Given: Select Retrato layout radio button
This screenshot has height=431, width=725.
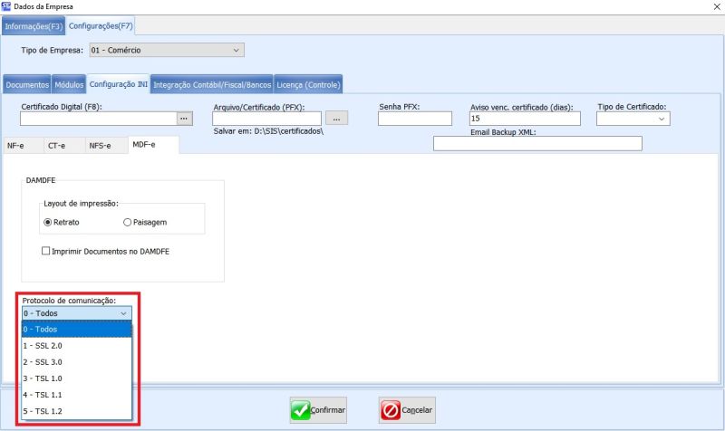Looking at the screenshot, I should click(49, 222).
